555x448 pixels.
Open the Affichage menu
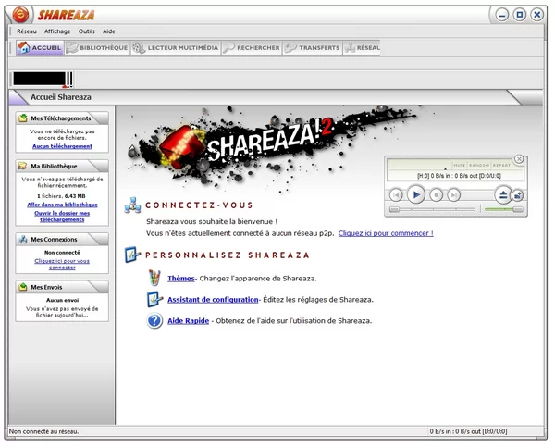click(x=57, y=31)
